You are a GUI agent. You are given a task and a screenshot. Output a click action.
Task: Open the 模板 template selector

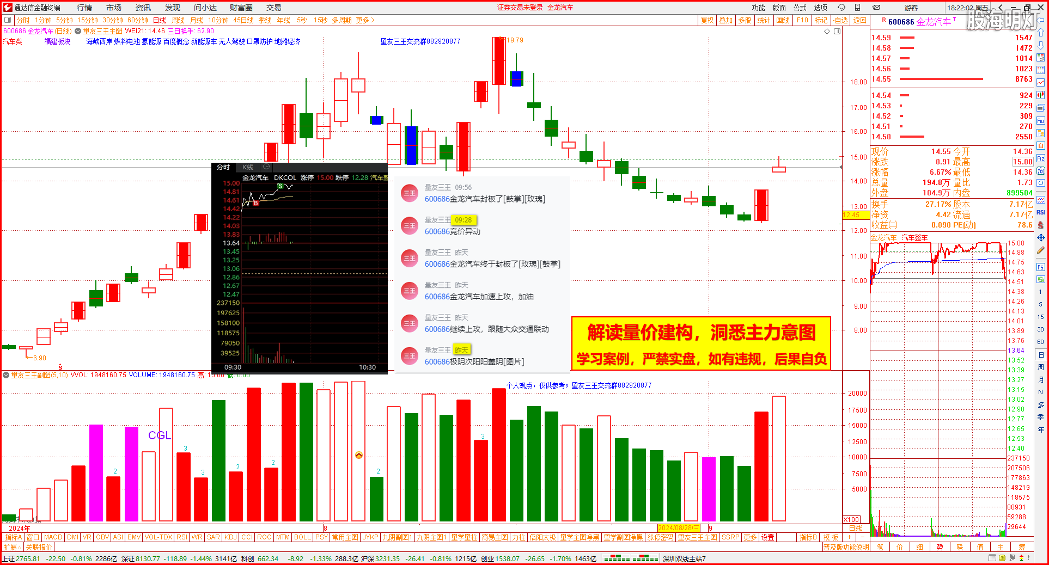pos(831,537)
